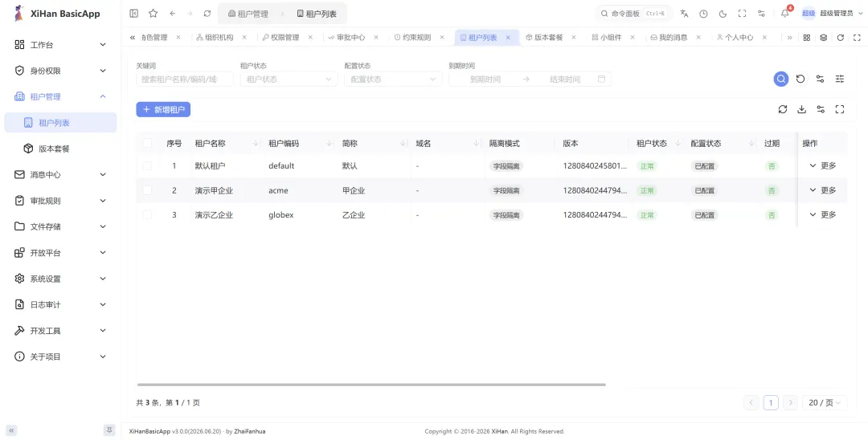Reset the search filters icon
The width and height of the screenshot is (868, 440).
800,79
